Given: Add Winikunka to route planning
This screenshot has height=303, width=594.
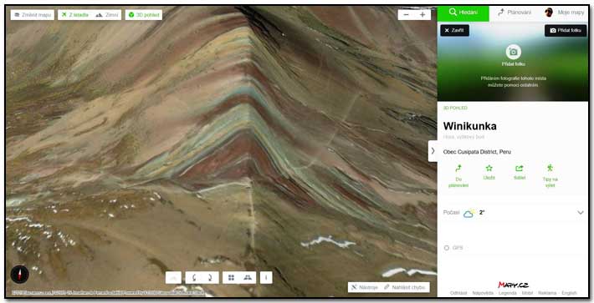Looking at the screenshot, I should (458, 175).
